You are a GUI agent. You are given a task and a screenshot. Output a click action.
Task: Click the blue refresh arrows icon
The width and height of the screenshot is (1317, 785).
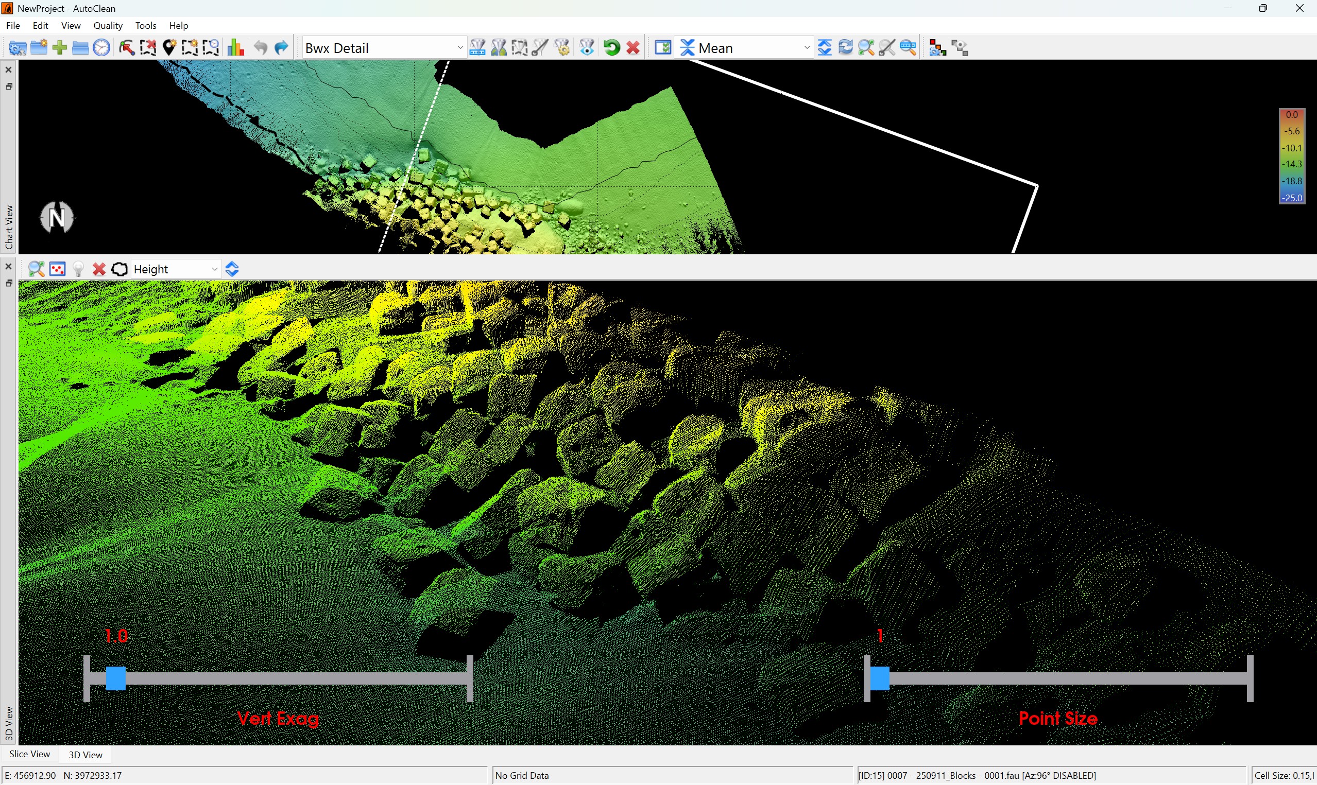(x=846, y=48)
